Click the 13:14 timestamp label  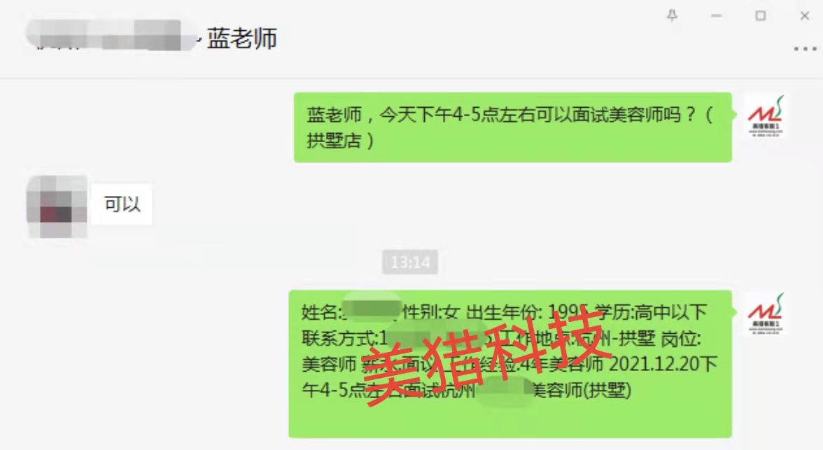click(410, 262)
